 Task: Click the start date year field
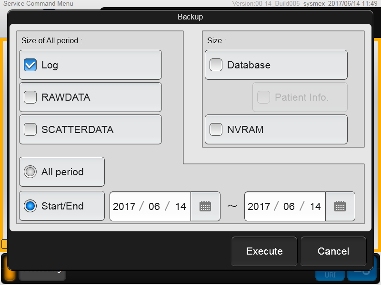click(x=124, y=207)
